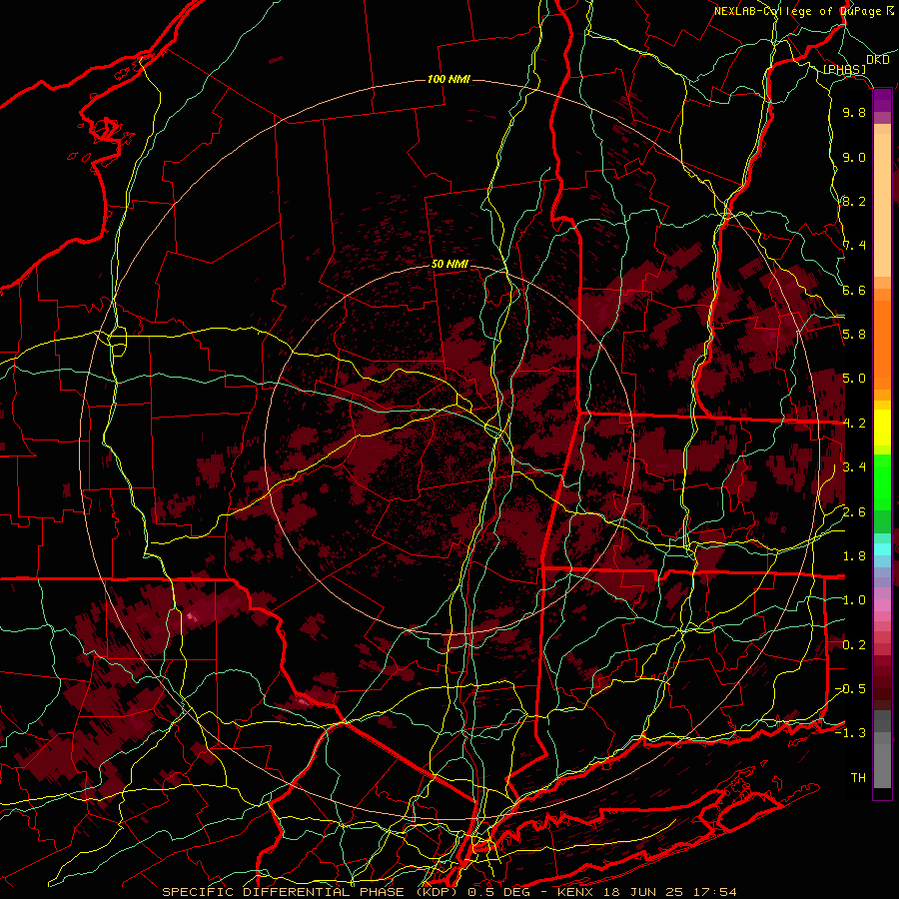Image resolution: width=899 pixels, height=899 pixels.
Task: Click the 5.0 value on color scale
Action: (854, 379)
